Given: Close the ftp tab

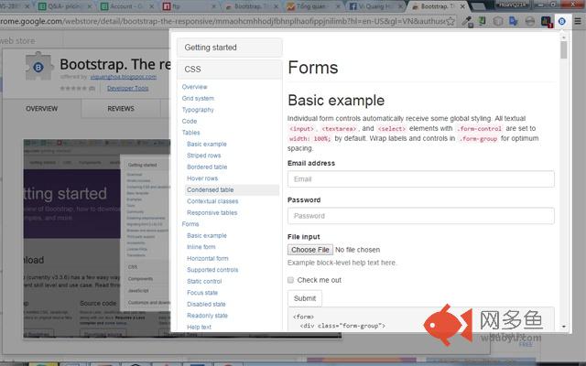Looking at the screenshot, I should click(213, 6).
